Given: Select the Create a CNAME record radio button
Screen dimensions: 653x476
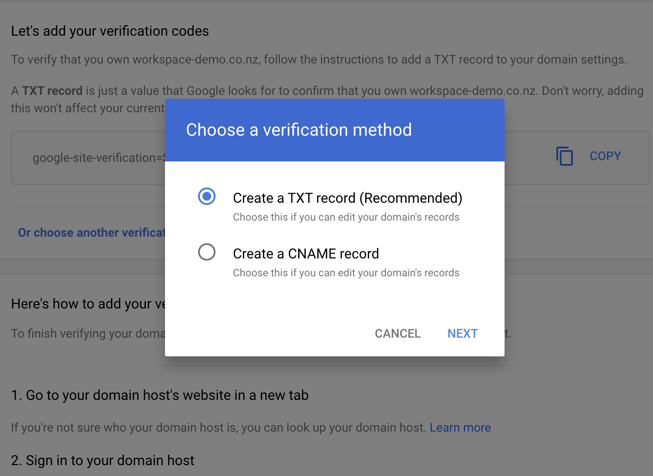Looking at the screenshot, I should (x=207, y=252).
